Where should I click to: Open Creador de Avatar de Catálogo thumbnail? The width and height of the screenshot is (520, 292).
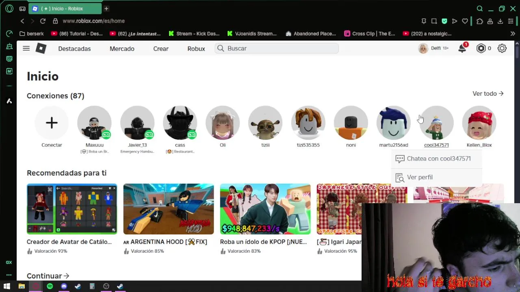point(72,209)
